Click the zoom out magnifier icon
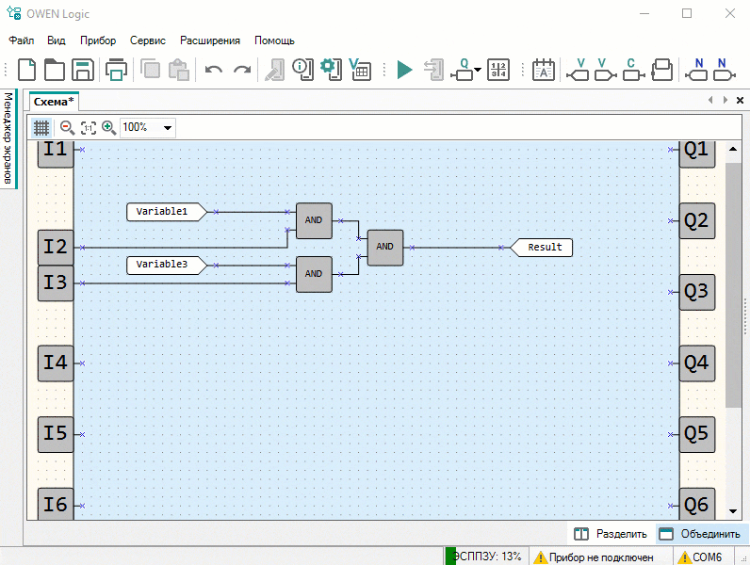This screenshot has width=750, height=565. tap(67, 127)
